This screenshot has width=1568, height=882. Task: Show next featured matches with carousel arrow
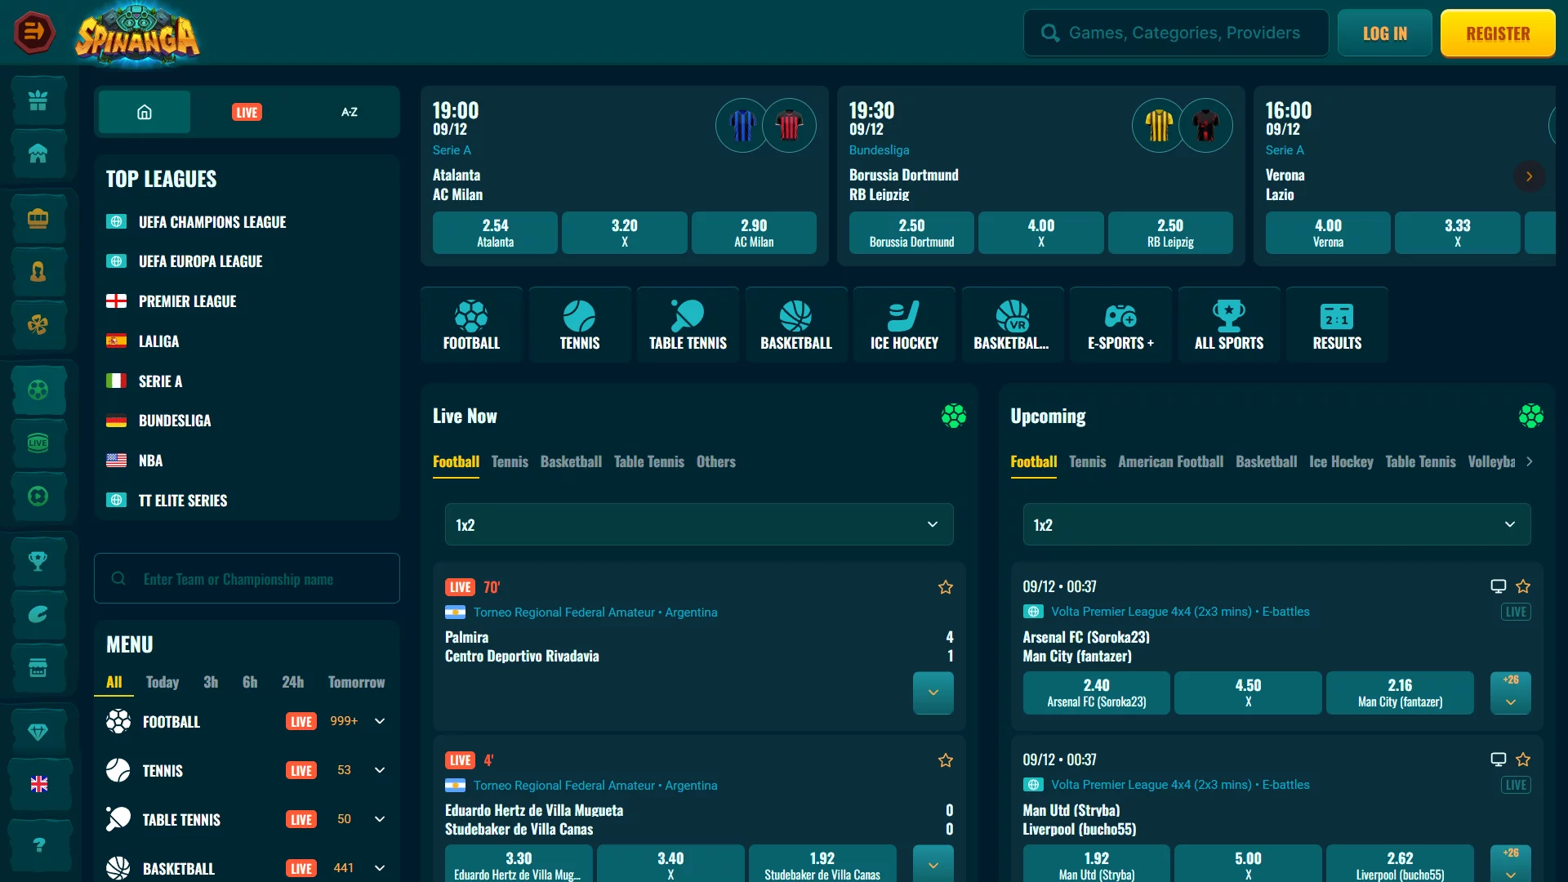1530,176
